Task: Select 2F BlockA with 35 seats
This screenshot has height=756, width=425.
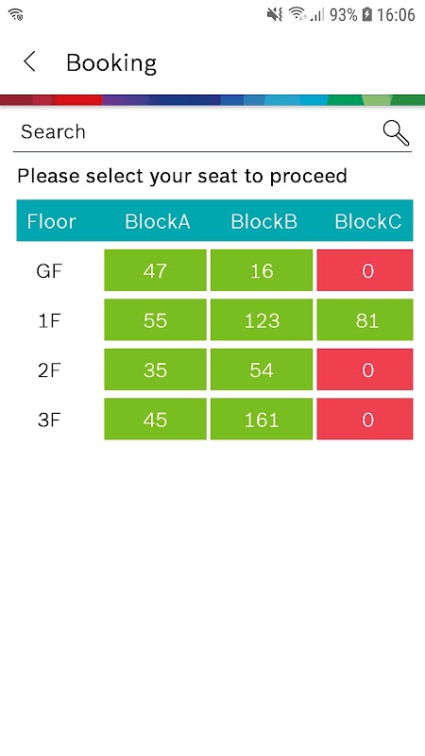Action: (155, 369)
